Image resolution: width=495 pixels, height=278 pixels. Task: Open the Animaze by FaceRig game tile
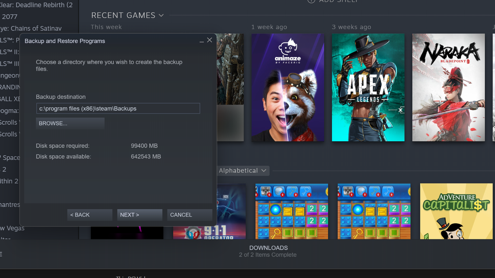click(x=288, y=87)
